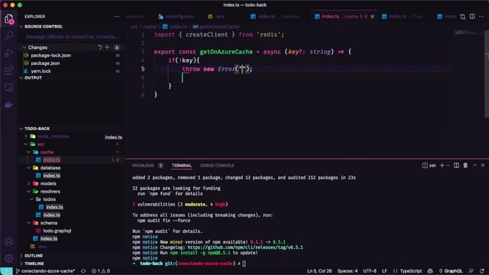The width and height of the screenshot is (489, 275).
Task: Click the commit message input field
Action: tap(72, 37)
